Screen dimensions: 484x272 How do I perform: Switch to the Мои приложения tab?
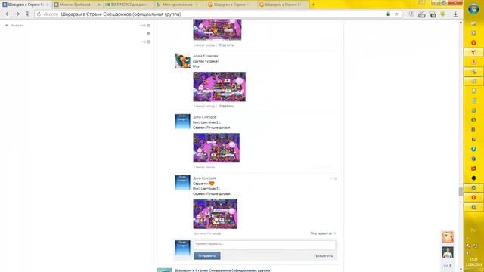(180, 5)
